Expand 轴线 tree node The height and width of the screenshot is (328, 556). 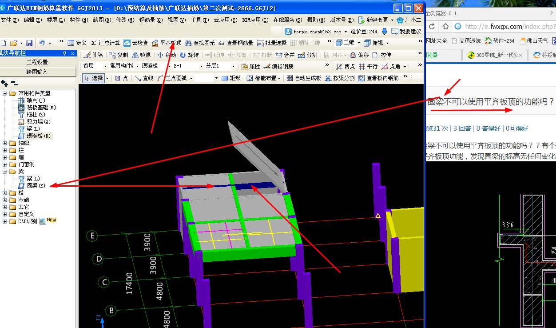5,143
